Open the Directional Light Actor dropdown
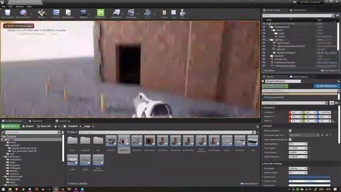The image size is (341, 192). pos(304,135)
